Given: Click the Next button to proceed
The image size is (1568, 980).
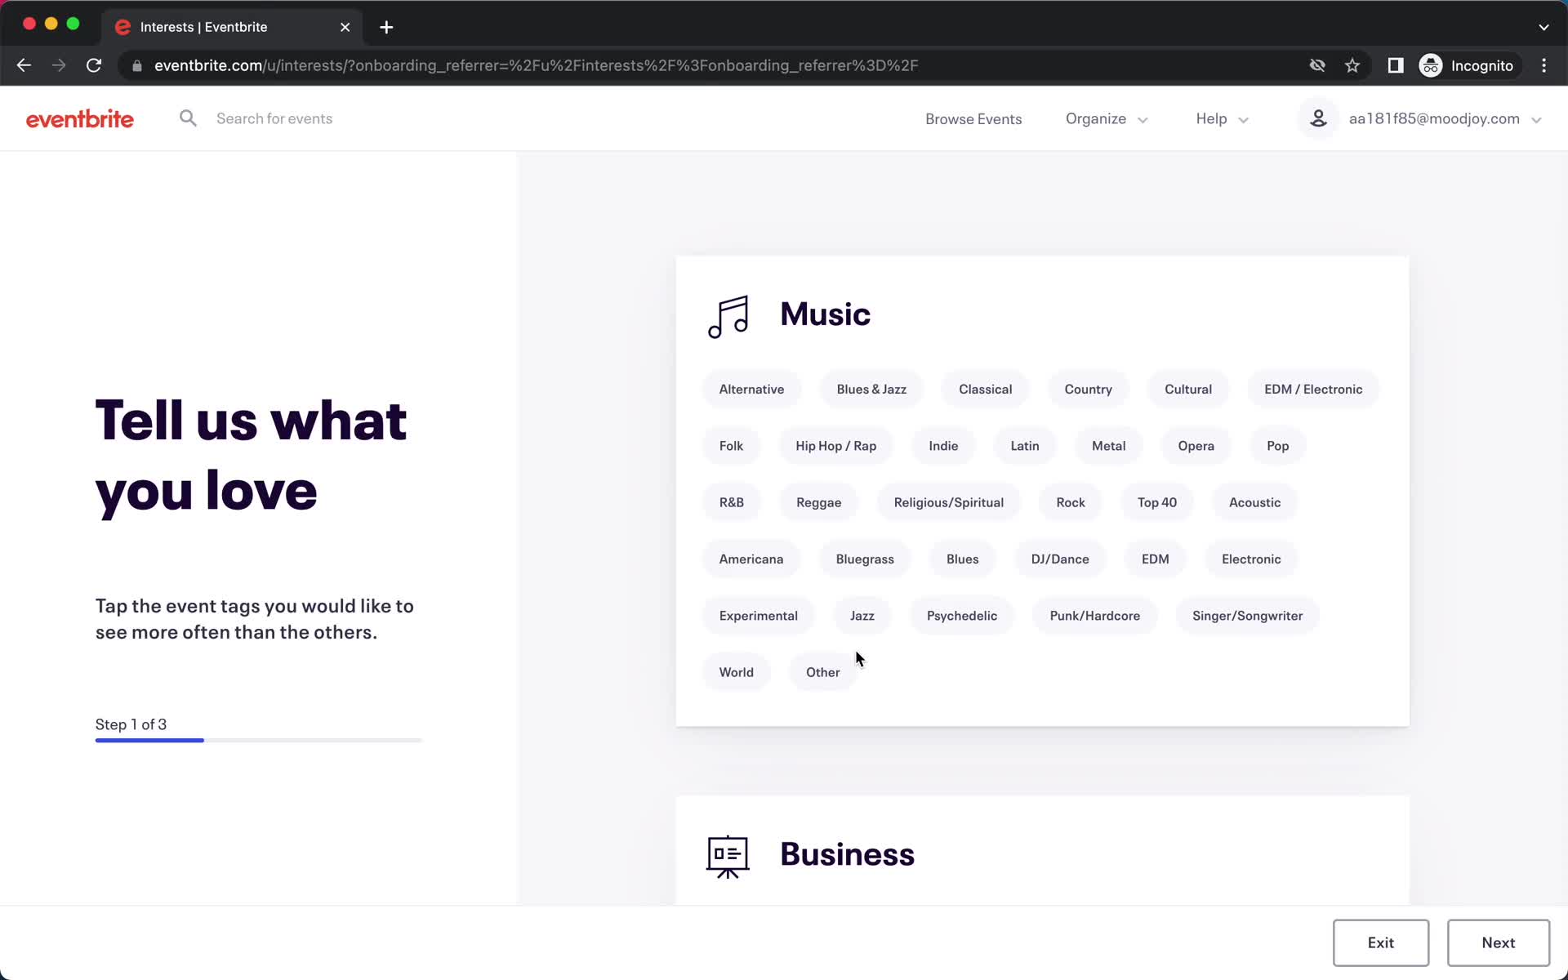Looking at the screenshot, I should tap(1498, 942).
